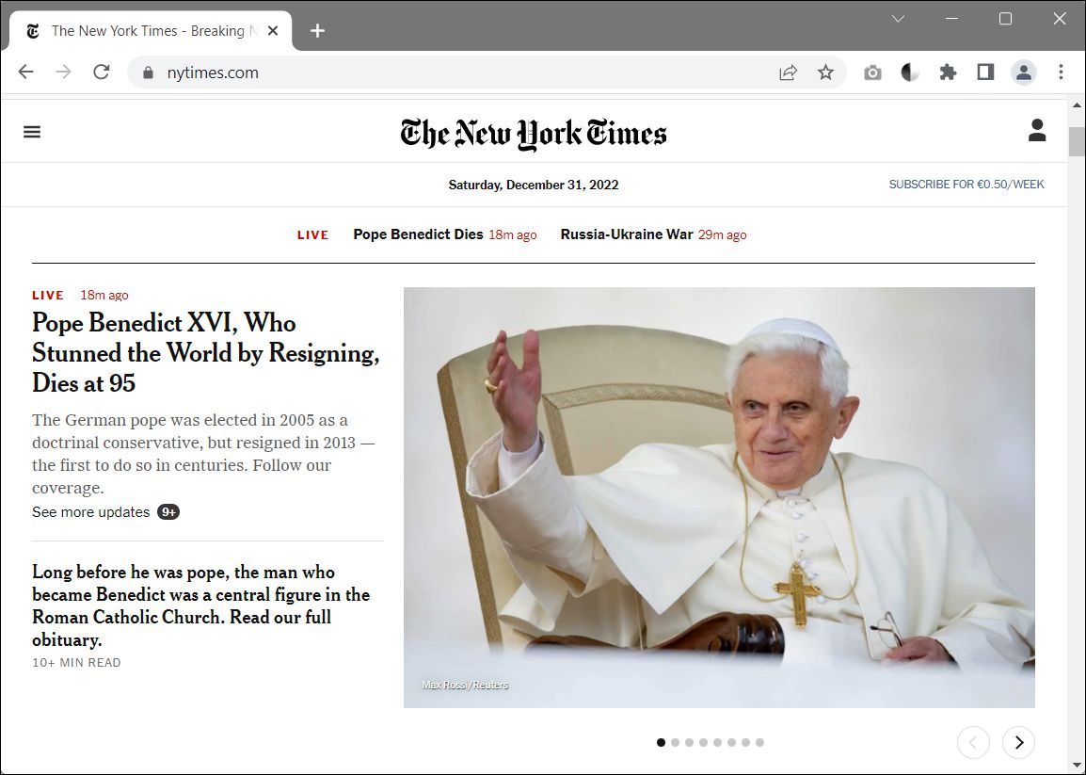The width and height of the screenshot is (1086, 775).
Task: Advance the carousel with the right arrow
Action: [1018, 742]
